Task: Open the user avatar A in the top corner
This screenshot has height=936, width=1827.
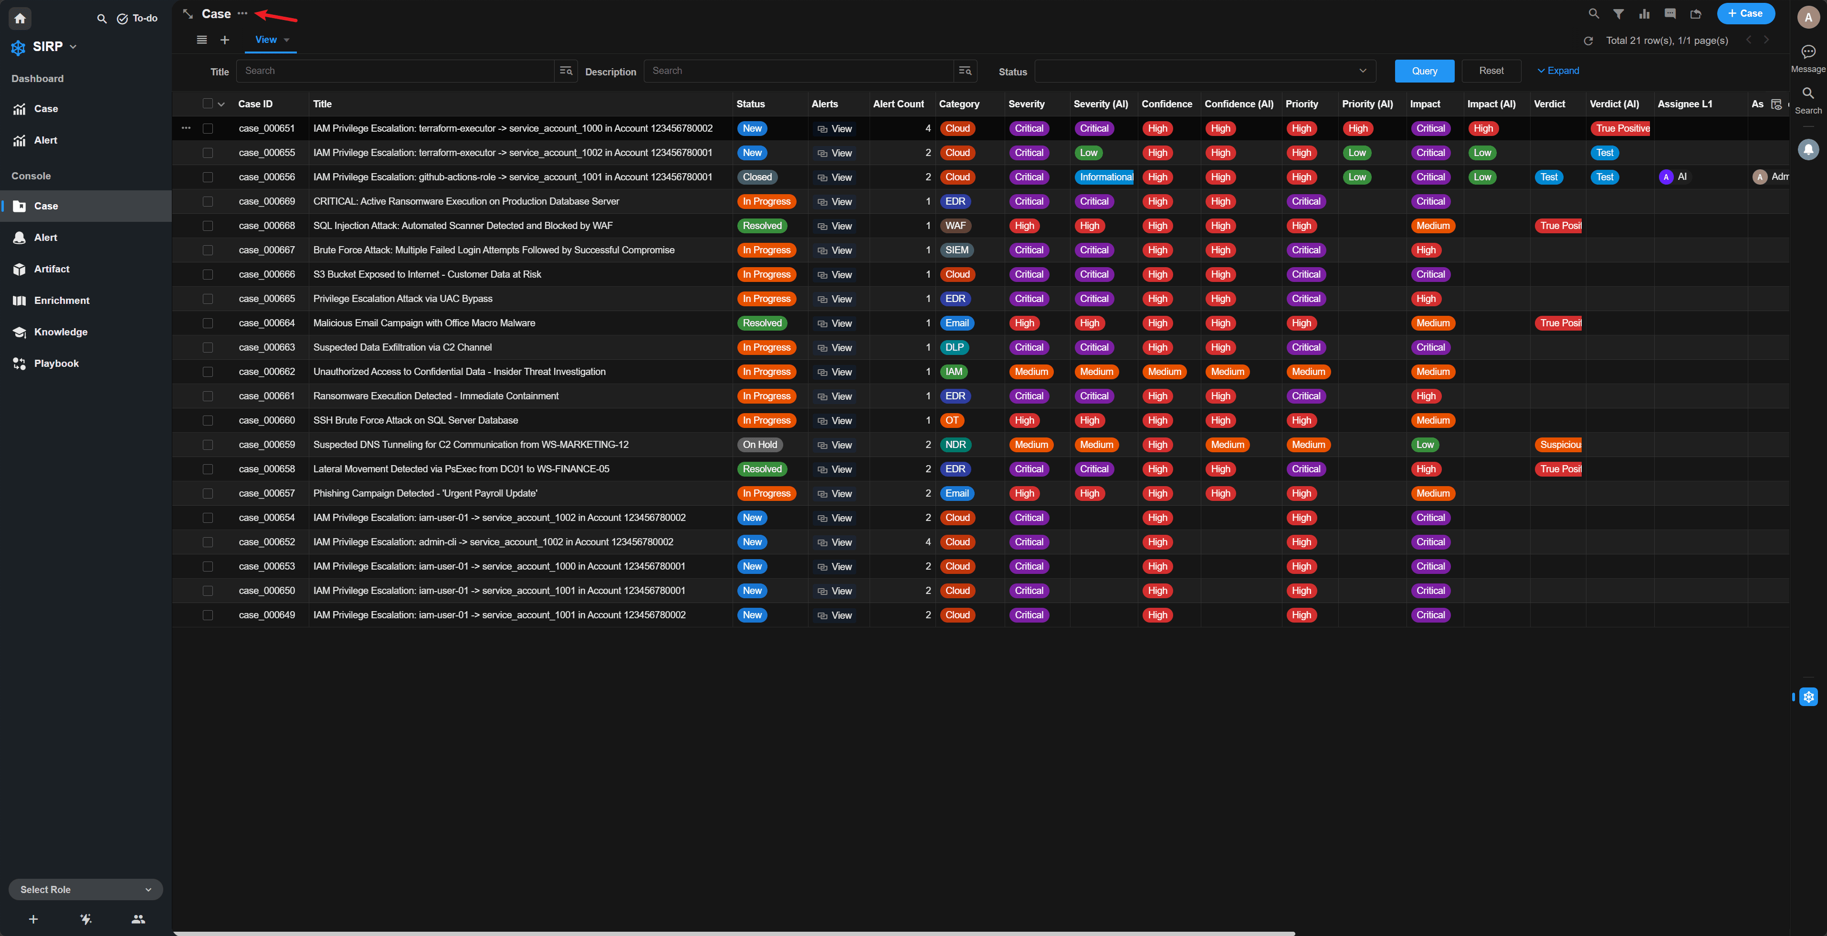Action: click(1808, 18)
